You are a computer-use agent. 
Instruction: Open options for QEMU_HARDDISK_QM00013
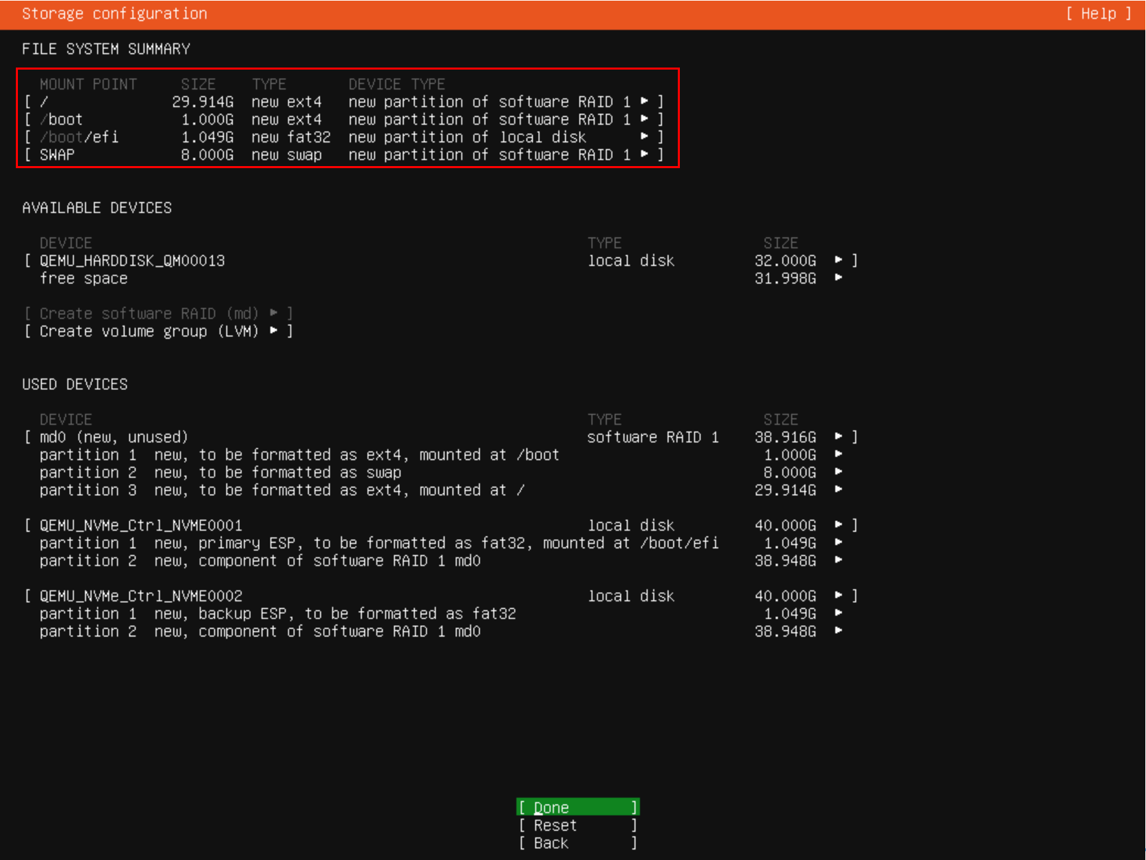(x=838, y=260)
